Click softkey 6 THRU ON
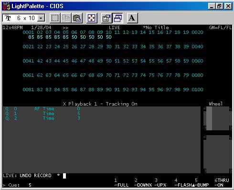234x190 pixels. click(x=222, y=183)
